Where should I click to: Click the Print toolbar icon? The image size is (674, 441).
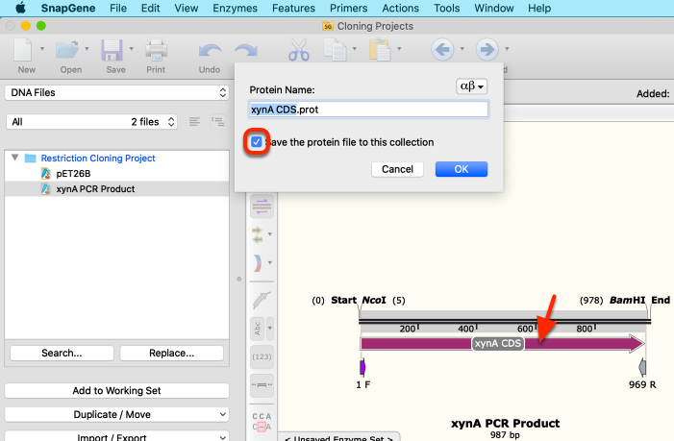point(156,50)
